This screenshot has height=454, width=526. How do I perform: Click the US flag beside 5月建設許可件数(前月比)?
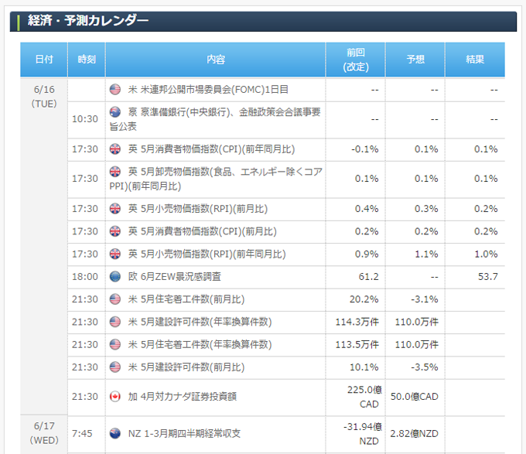(116, 367)
